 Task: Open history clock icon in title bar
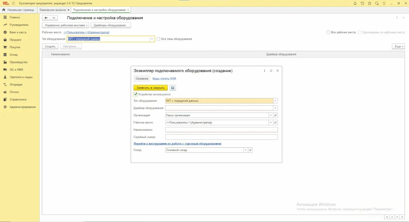pyautogui.click(x=362, y=3)
